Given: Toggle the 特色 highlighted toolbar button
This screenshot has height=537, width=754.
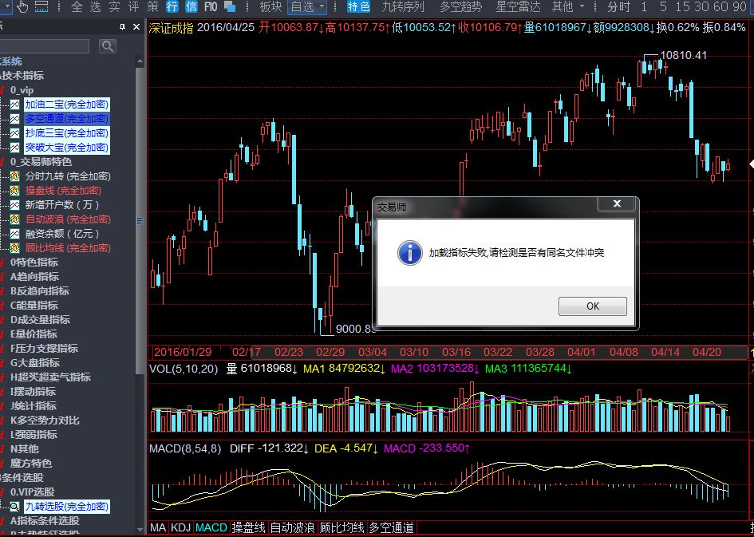Looking at the screenshot, I should click(359, 7).
